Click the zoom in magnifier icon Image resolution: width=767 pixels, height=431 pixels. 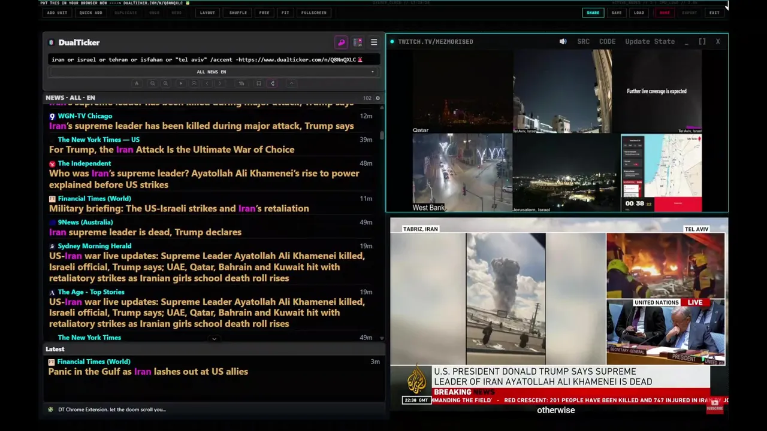(x=165, y=83)
